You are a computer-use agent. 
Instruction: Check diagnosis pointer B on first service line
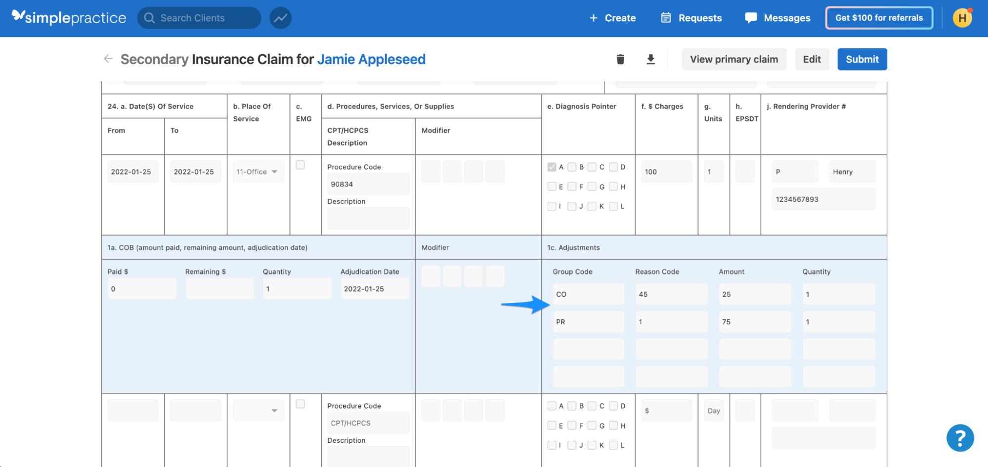(x=572, y=167)
